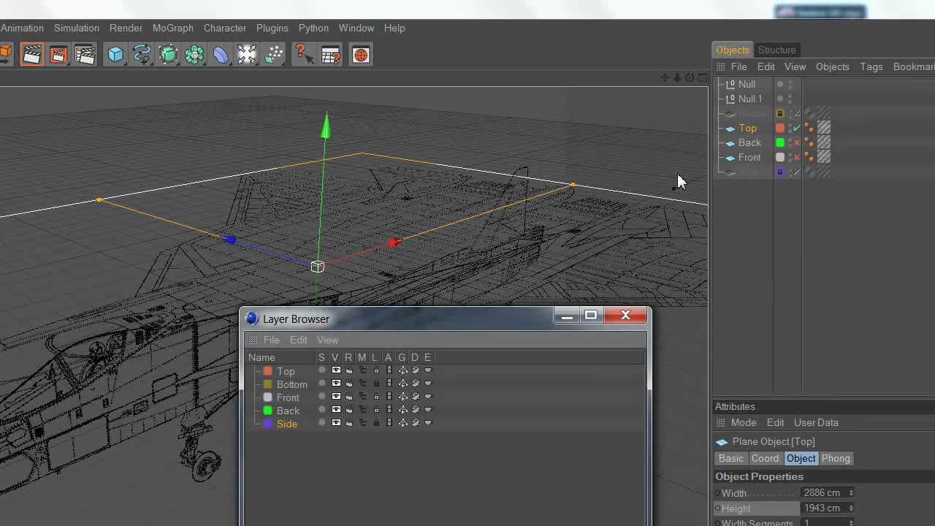Click the orange globe icon
Viewport: 935px width, 526px height.
click(361, 55)
